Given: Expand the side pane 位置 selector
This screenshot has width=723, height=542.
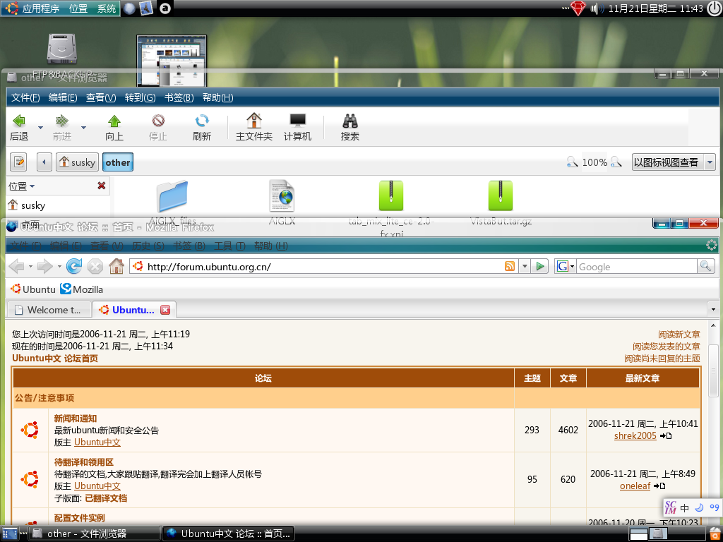Looking at the screenshot, I should coord(22,186).
